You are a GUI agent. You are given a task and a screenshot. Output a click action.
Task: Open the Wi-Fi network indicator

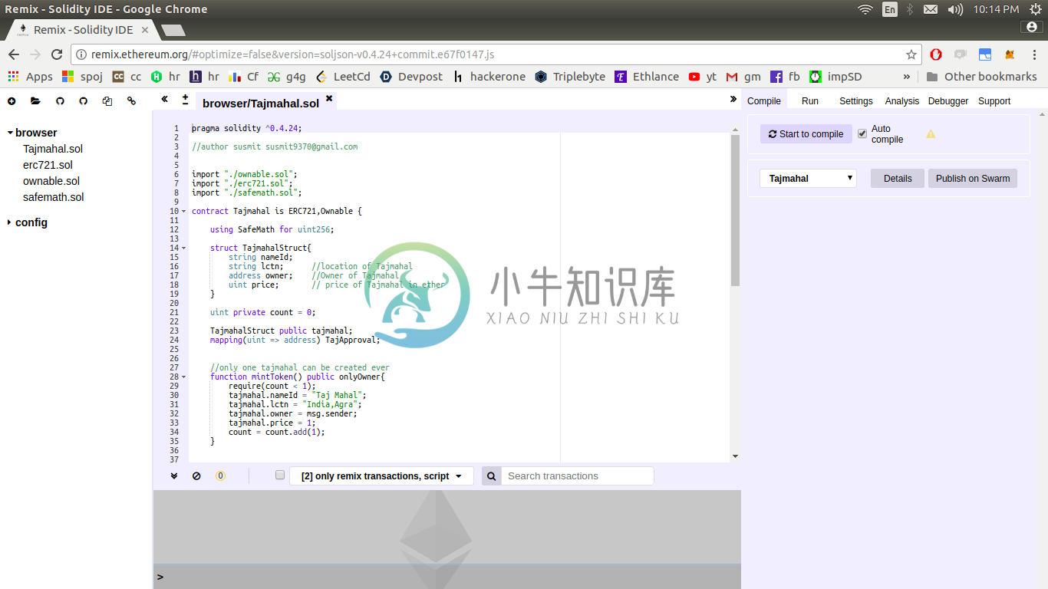(x=865, y=9)
